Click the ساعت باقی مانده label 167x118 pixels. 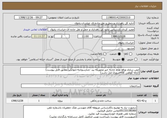tap(21, 37)
